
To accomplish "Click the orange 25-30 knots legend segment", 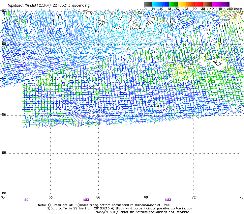I will (x=191, y=4).
